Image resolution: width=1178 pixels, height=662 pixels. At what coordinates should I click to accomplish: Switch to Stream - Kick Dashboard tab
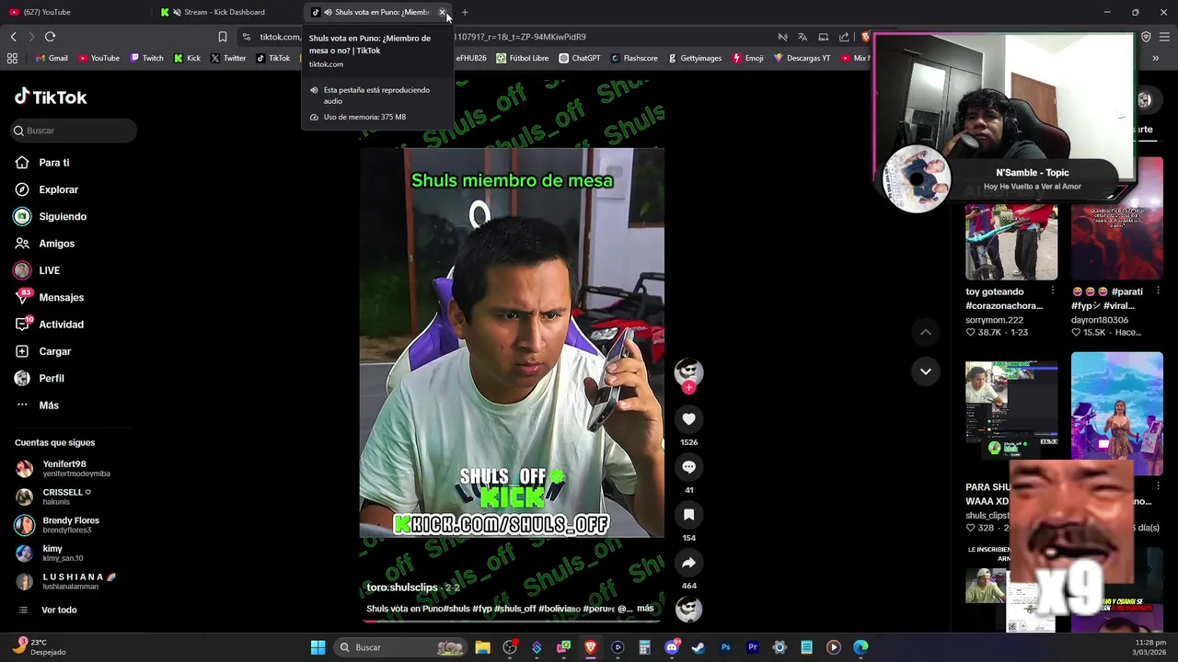(x=224, y=12)
